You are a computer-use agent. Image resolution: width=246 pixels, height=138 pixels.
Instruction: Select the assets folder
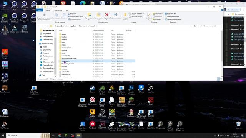64,34
